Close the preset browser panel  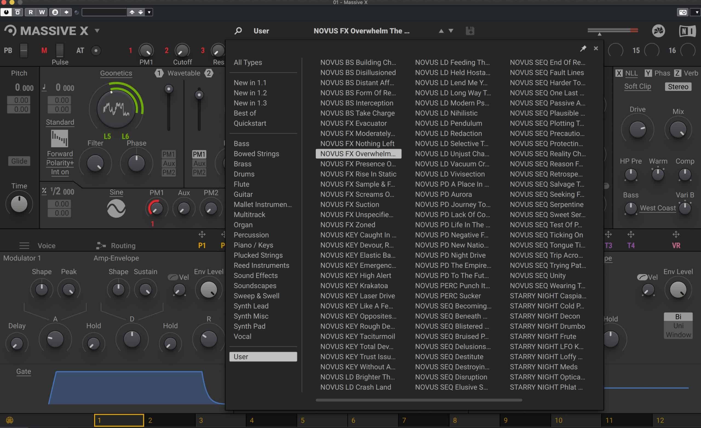596,48
